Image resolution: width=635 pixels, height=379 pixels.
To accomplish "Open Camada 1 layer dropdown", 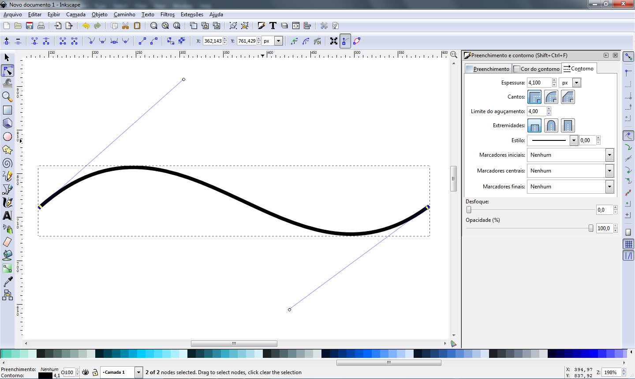I will click(x=138, y=372).
